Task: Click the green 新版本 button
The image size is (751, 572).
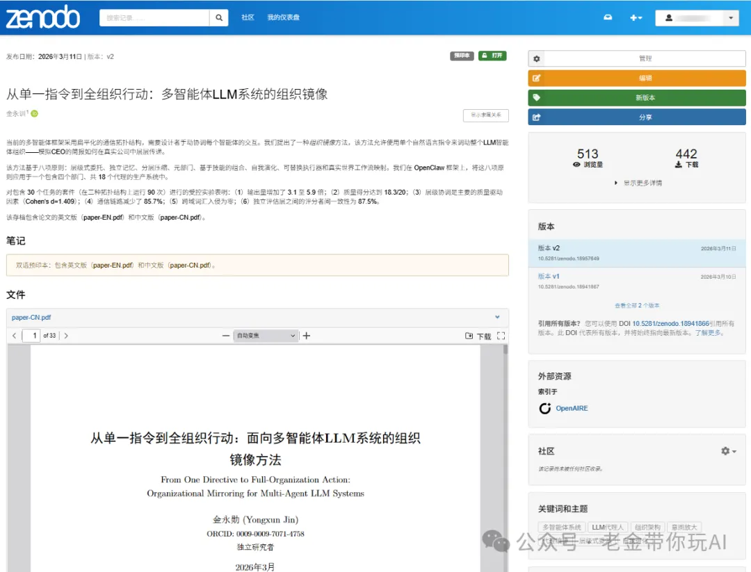Action: (636, 98)
